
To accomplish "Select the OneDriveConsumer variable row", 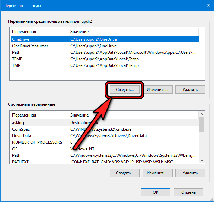I will pyautogui.click(x=30, y=46).
